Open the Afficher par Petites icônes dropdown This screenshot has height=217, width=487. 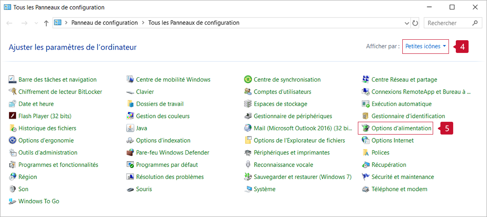[x=425, y=47]
